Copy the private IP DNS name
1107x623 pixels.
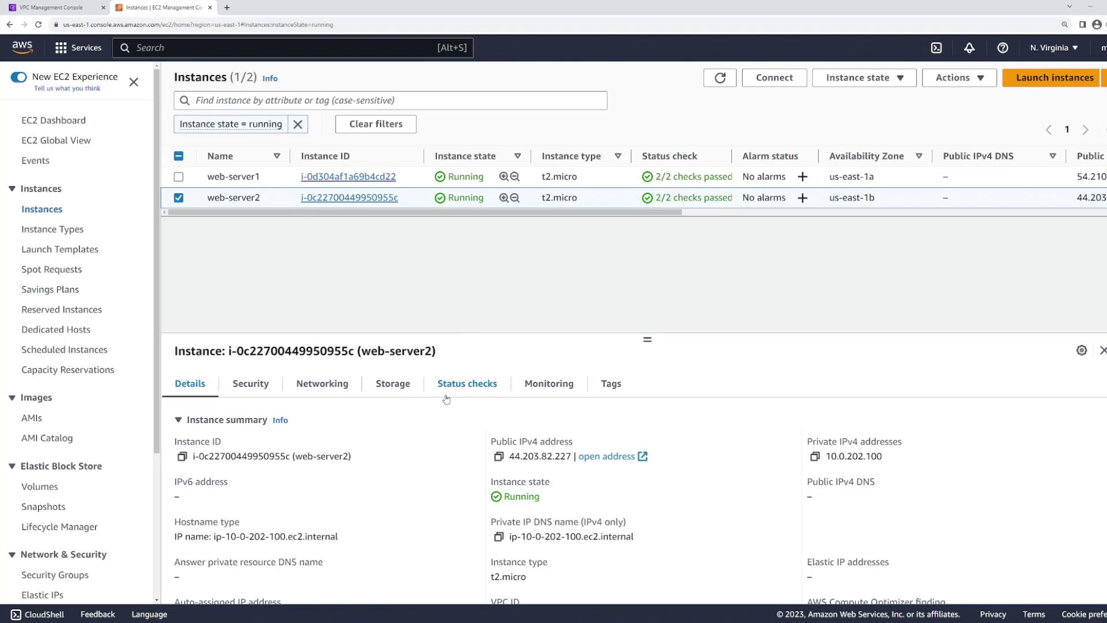click(498, 536)
